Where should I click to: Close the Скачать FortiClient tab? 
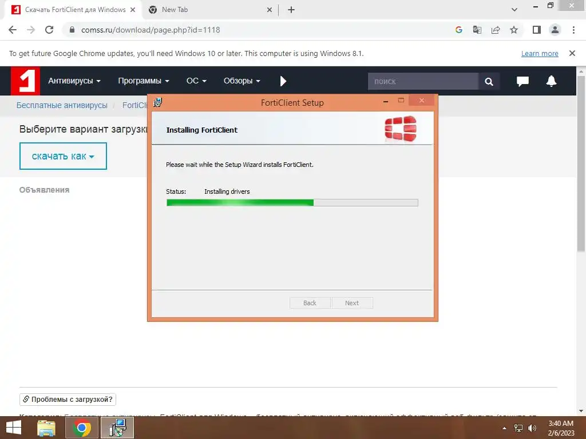pyautogui.click(x=133, y=10)
